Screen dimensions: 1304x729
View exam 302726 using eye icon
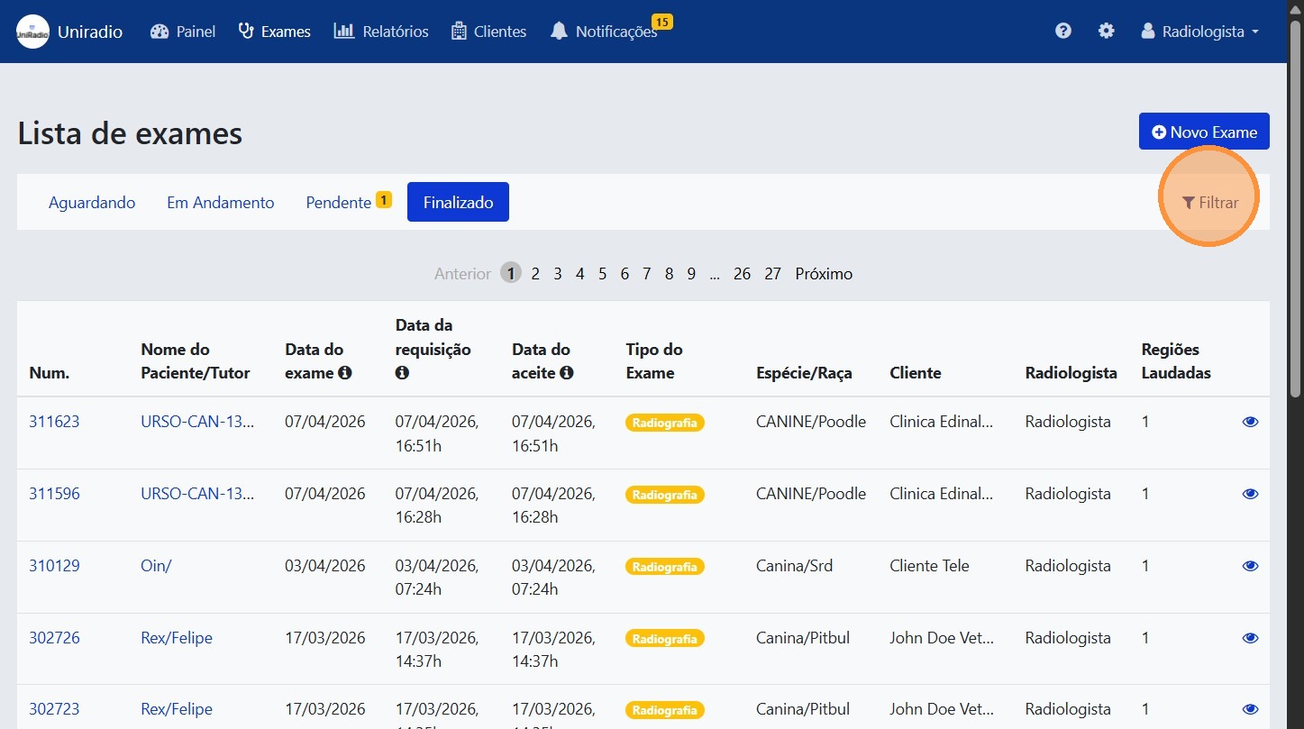tap(1249, 638)
